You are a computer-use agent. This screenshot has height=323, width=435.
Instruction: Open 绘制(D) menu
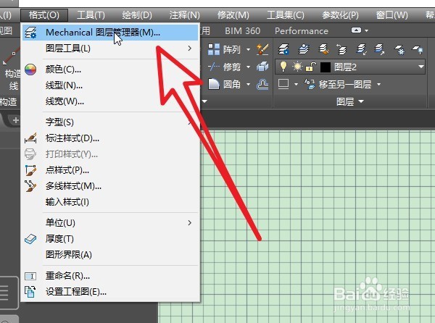click(137, 15)
